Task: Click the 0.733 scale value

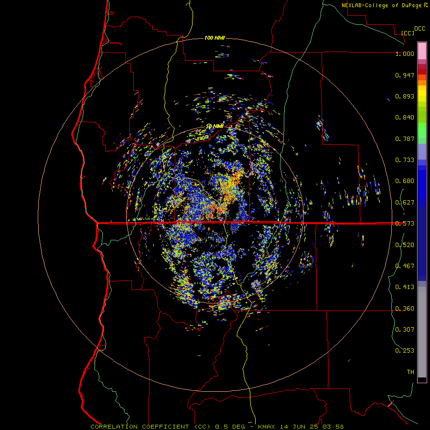Action: coord(405,160)
